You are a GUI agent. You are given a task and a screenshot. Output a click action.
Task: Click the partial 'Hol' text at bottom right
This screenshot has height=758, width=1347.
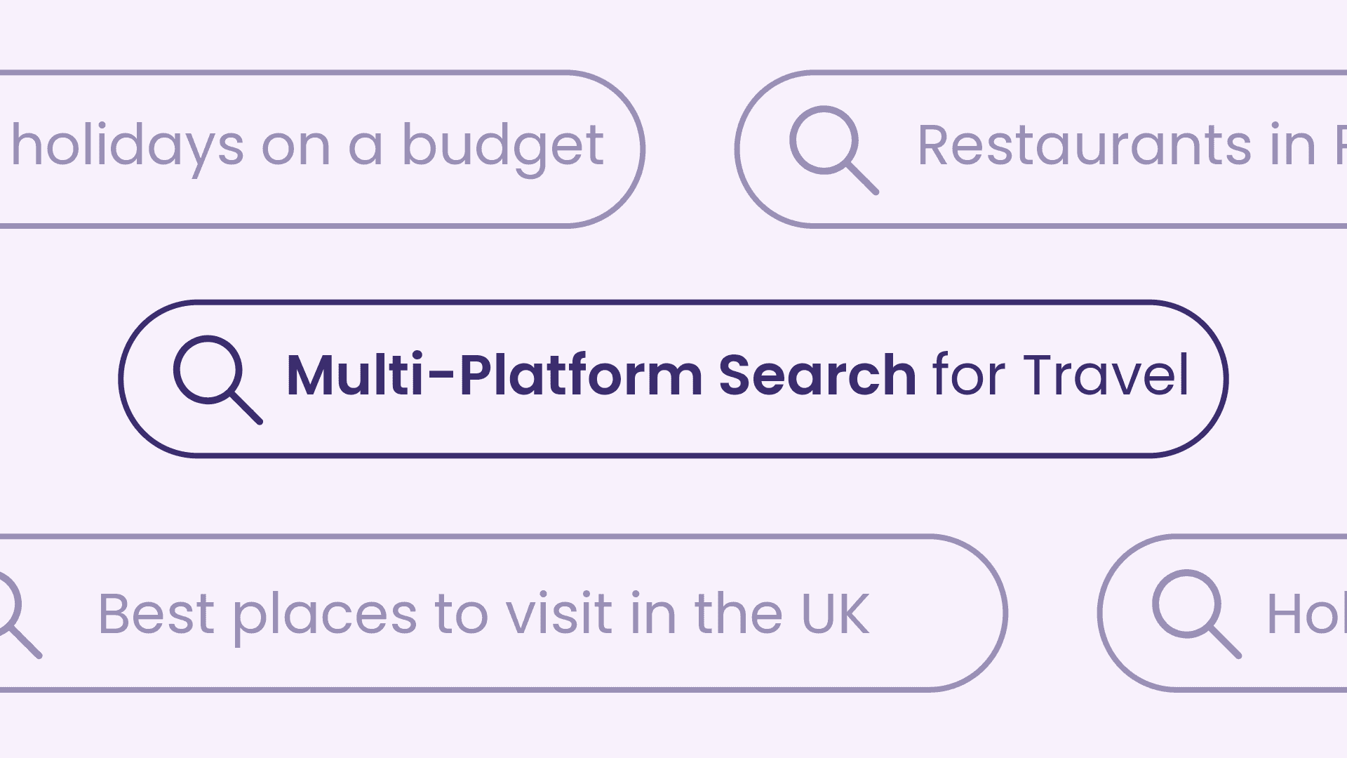[1306, 614]
